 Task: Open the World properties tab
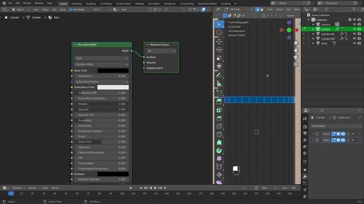305,154
